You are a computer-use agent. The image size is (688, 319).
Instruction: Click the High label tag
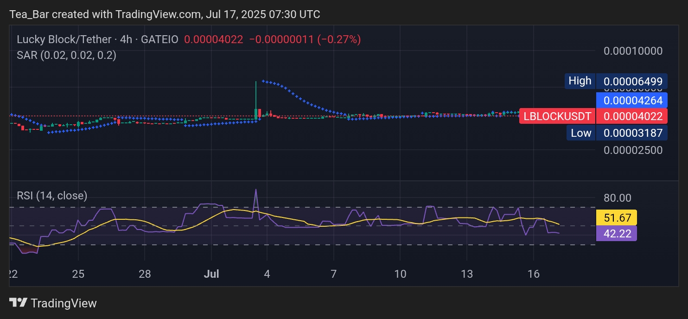click(580, 81)
